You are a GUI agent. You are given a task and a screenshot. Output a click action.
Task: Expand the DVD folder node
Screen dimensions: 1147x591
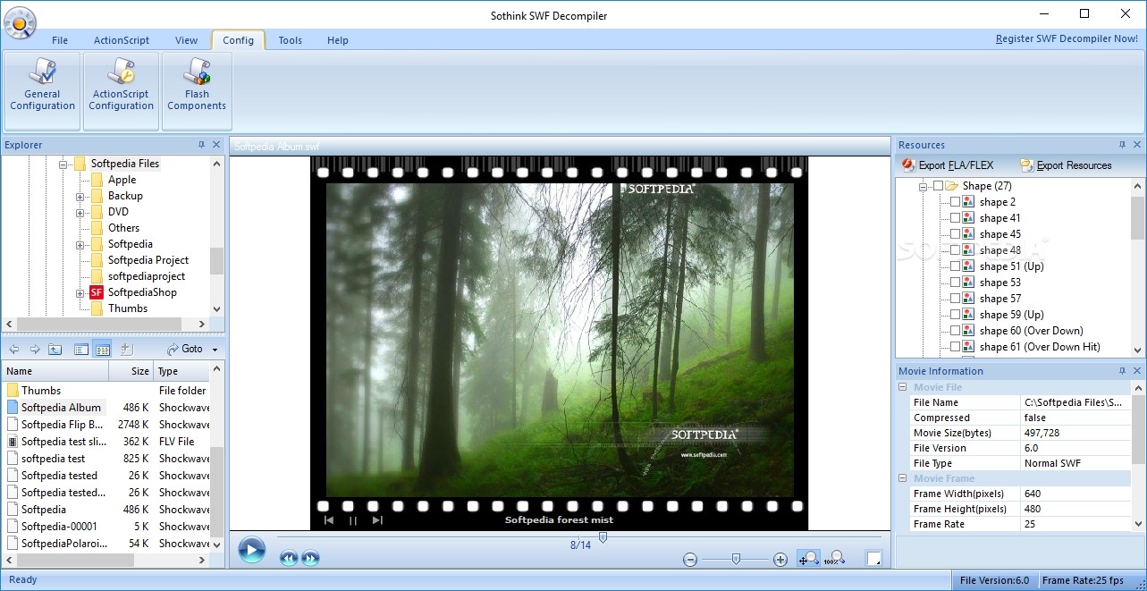pyautogui.click(x=80, y=213)
